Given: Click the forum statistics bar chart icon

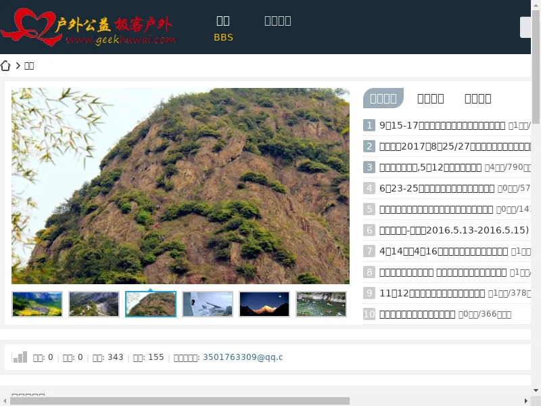Looking at the screenshot, I should click(x=20, y=357).
